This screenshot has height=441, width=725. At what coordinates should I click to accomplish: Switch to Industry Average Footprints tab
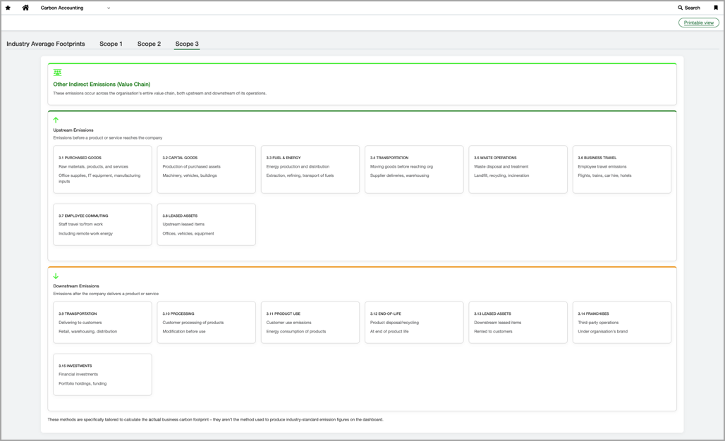click(x=46, y=44)
